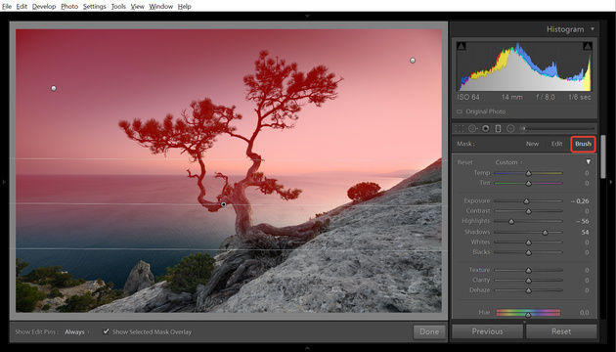The height and width of the screenshot is (352, 616).
Task: Adjust the Highlights slider handle
Action: point(511,222)
